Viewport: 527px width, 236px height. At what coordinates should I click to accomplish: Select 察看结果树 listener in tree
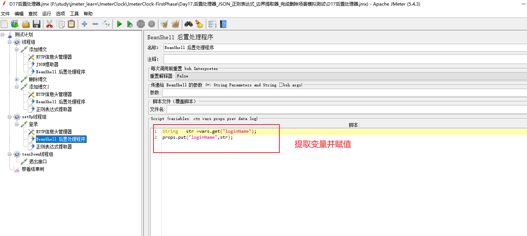click(33, 169)
